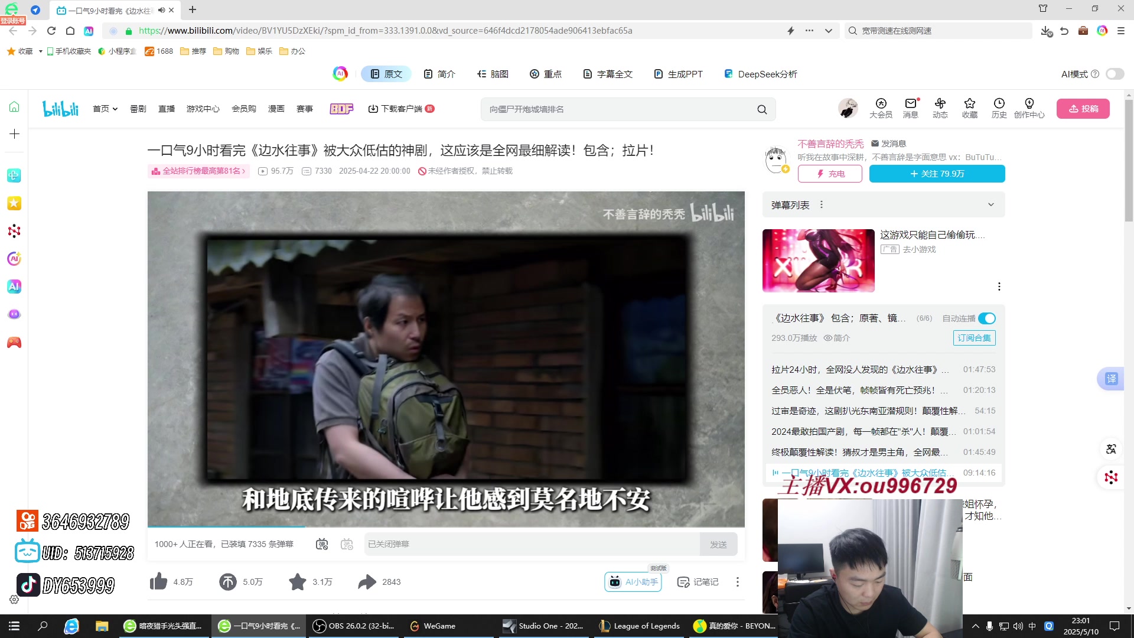Click the bilibili logo
The width and height of the screenshot is (1134, 638).
[60, 109]
